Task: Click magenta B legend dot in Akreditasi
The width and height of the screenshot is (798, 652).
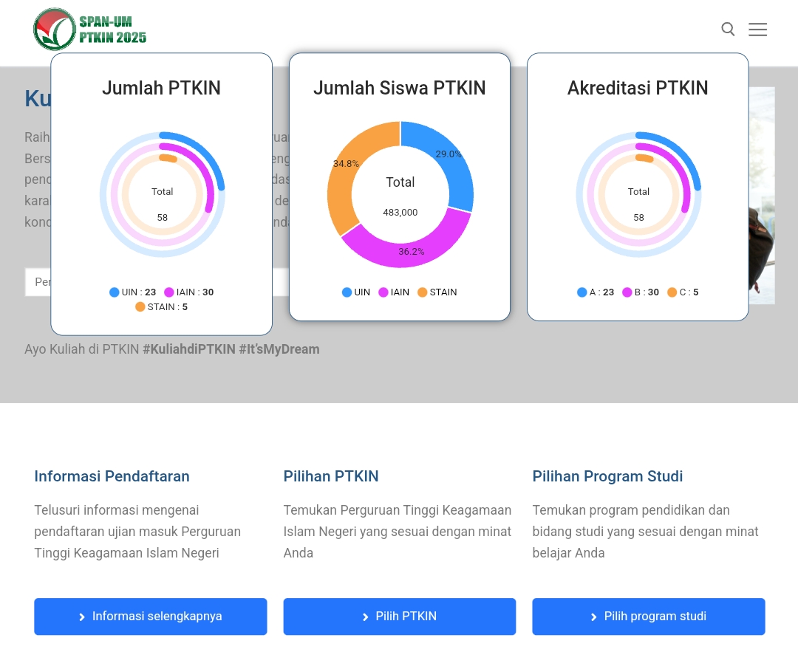Action: click(x=627, y=292)
